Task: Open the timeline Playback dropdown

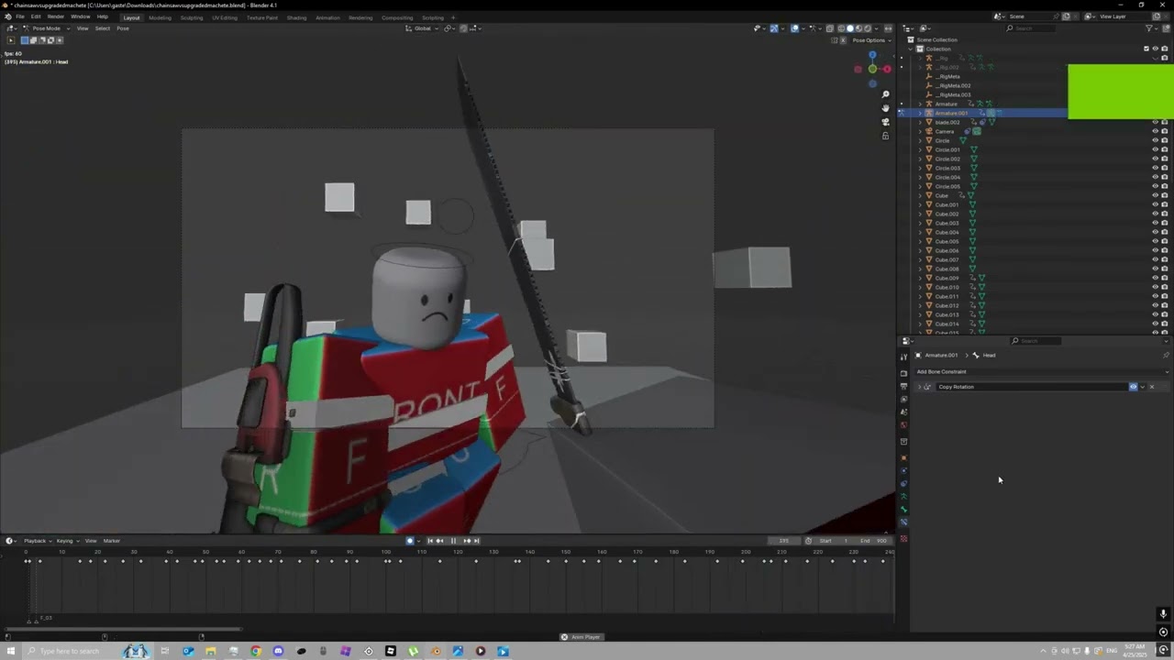Action: pos(36,541)
